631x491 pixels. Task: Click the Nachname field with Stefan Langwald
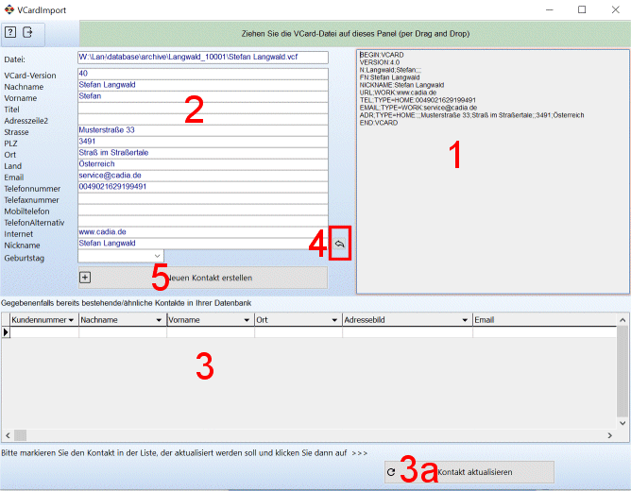(203, 85)
